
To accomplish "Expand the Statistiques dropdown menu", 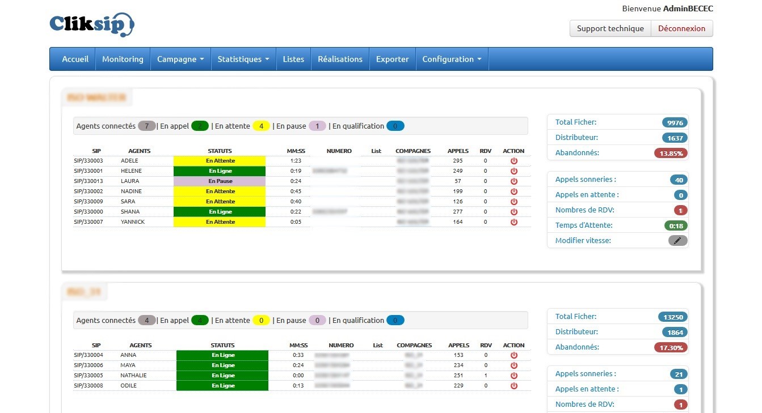I will pos(243,59).
